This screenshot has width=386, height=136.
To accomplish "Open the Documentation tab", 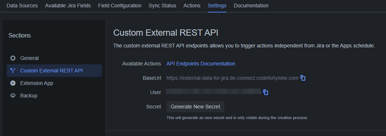I will coord(251,6).
